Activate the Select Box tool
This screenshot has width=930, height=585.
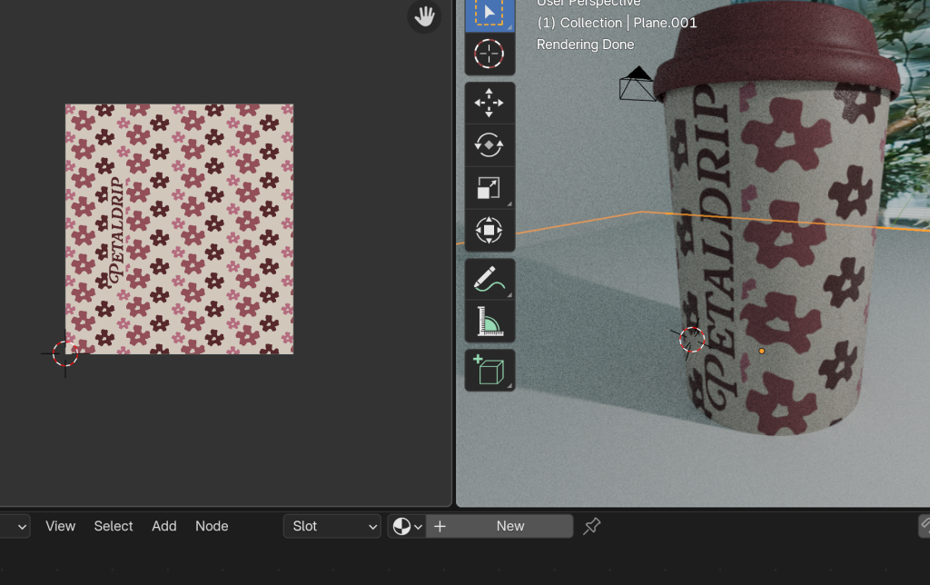490,13
